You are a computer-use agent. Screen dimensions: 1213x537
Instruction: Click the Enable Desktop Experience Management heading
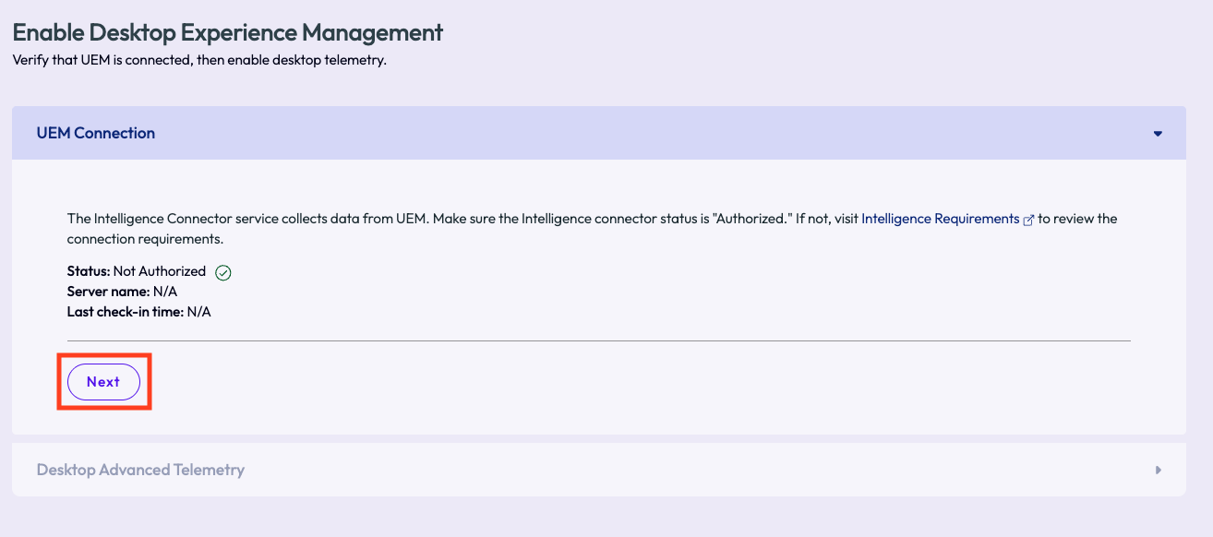pos(226,32)
